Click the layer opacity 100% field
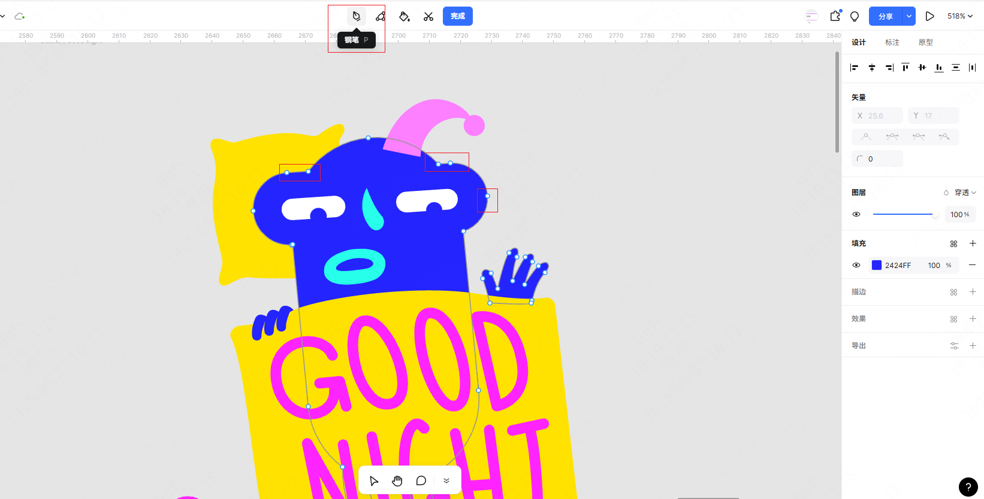Viewport: 984px width, 499px height. point(960,214)
